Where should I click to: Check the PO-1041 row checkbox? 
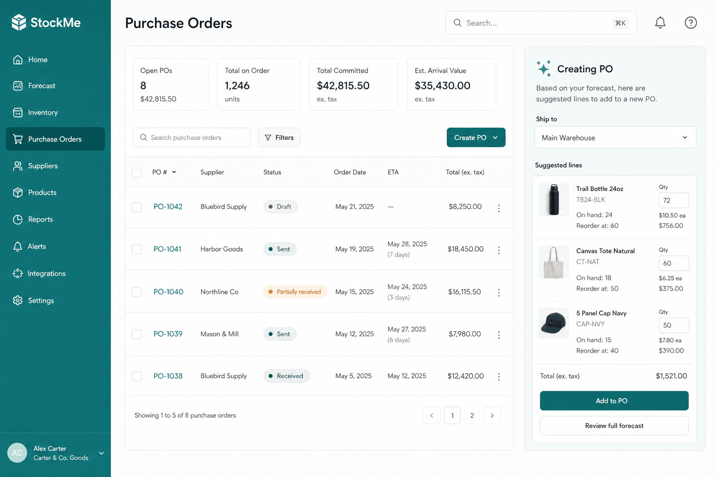coord(137,249)
